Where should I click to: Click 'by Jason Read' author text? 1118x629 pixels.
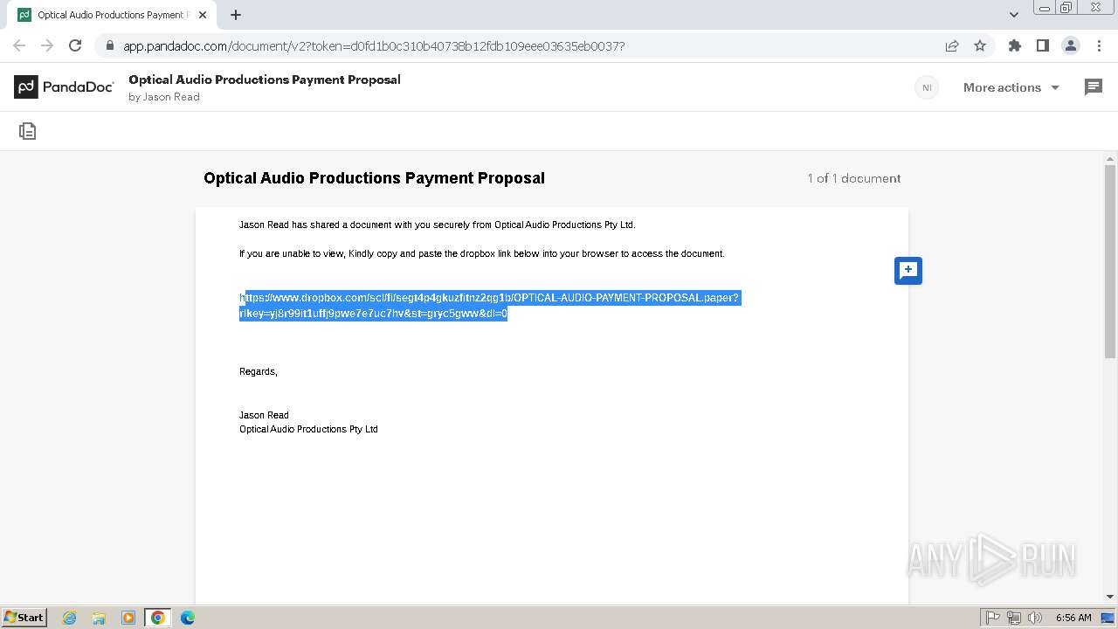pyautogui.click(x=164, y=97)
